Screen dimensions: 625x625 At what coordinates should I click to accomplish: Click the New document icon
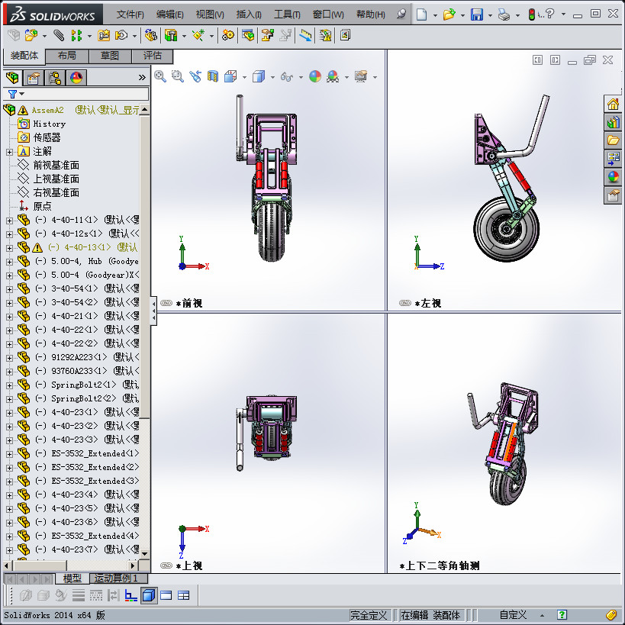click(x=421, y=14)
